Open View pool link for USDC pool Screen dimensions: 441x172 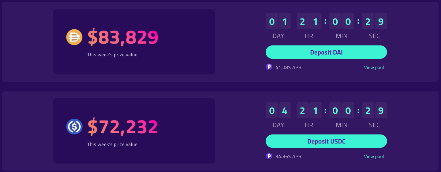click(x=374, y=157)
